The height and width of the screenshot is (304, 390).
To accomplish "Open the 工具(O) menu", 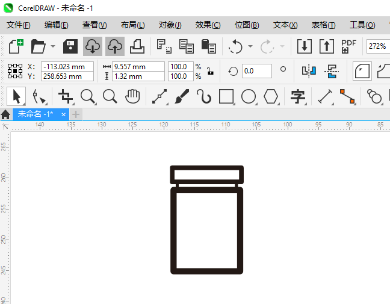I will click(362, 25).
